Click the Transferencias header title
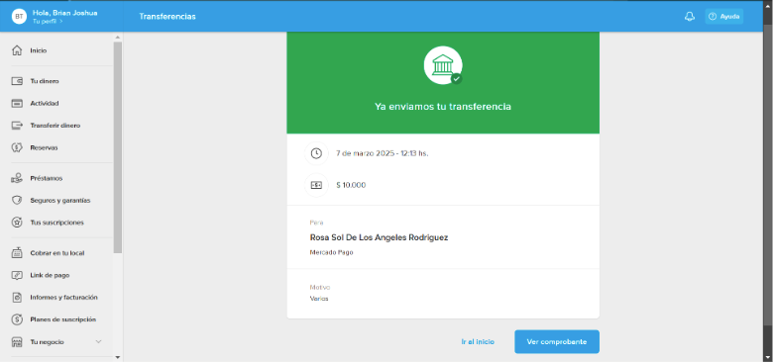 (x=167, y=16)
